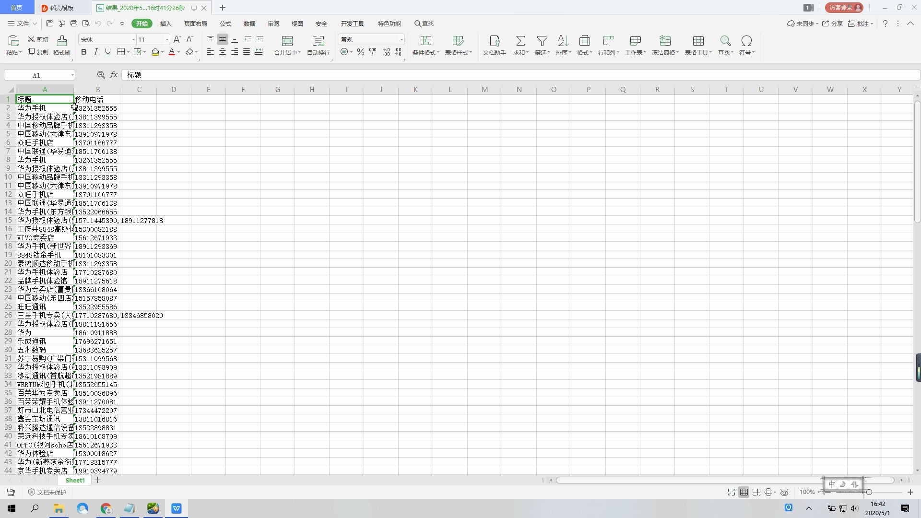The image size is (921, 518).
Task: Click the Find (查找) magnifier ribbon icon
Action: [x=725, y=41]
